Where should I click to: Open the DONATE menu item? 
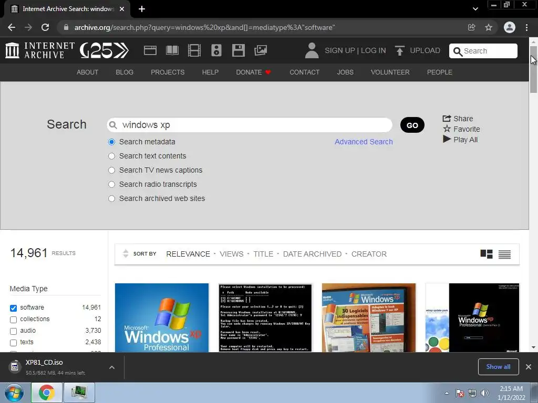[253, 72]
